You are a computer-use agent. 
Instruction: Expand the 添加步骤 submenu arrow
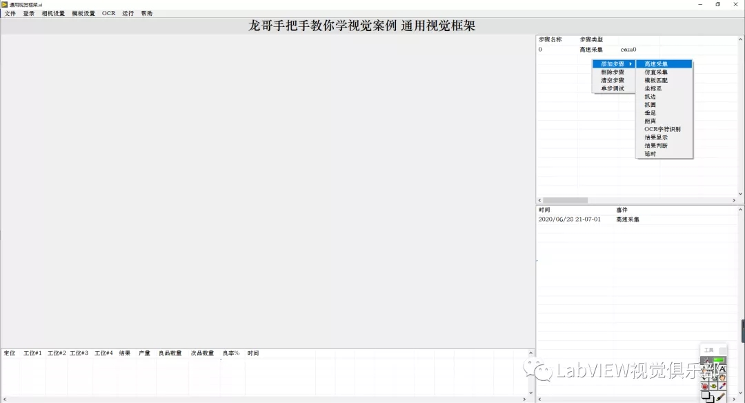point(630,63)
